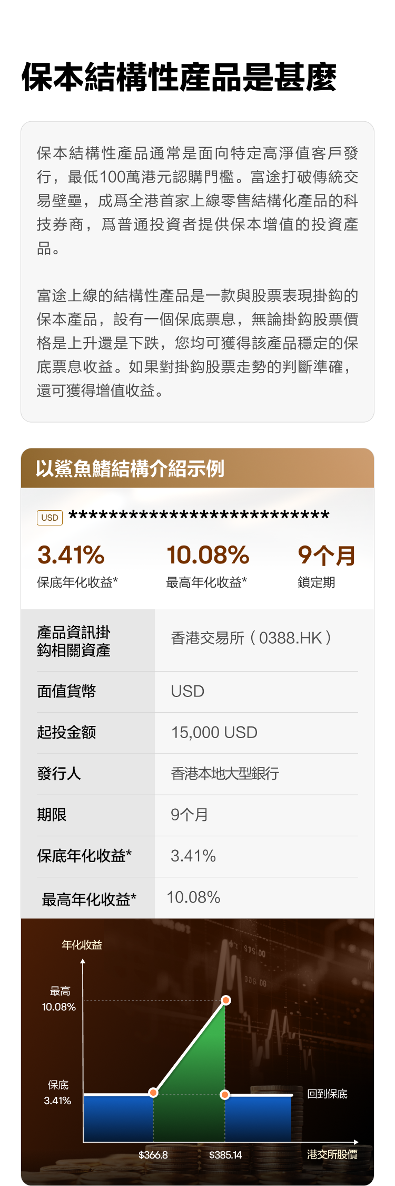
Task: Click the right arrow of the 港交所股價 axis
Action: coord(356,1142)
